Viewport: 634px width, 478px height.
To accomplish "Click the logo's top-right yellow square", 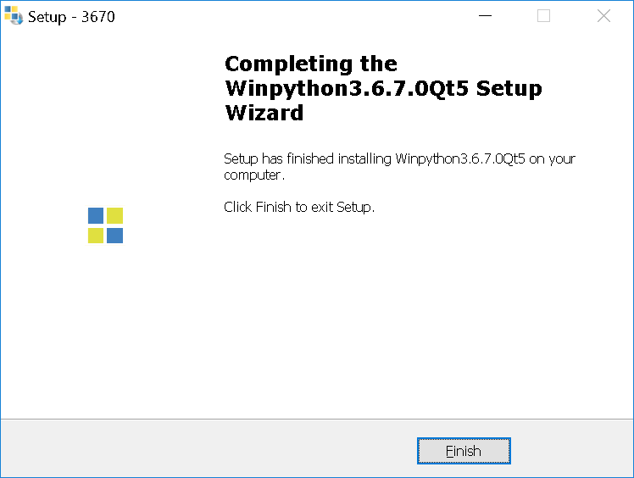I will click(114, 215).
